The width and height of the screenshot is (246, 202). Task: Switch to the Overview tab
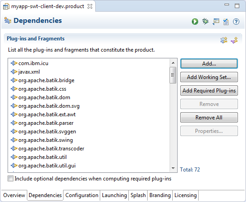[x=14, y=195]
